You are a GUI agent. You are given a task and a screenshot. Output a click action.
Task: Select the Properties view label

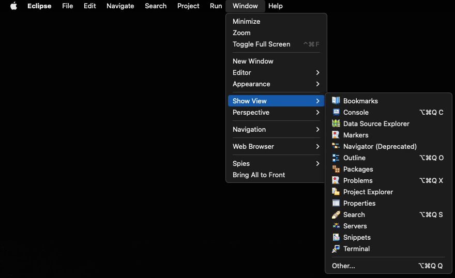tap(359, 203)
